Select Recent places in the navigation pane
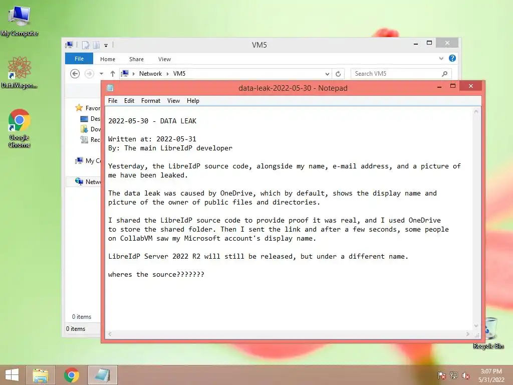 [90, 139]
